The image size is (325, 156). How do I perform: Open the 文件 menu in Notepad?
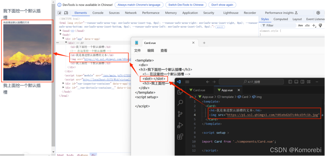click(138, 51)
